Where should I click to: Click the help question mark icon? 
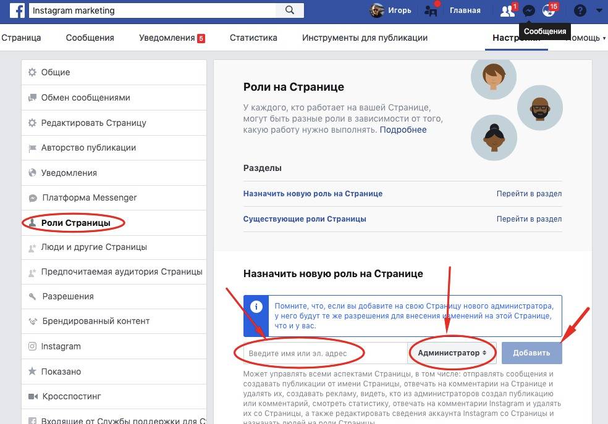tap(580, 10)
